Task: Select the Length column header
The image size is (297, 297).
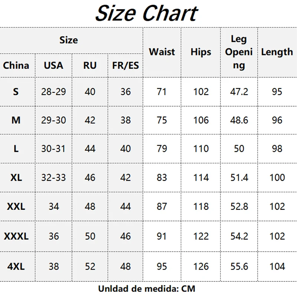Action: pyautogui.click(x=277, y=52)
